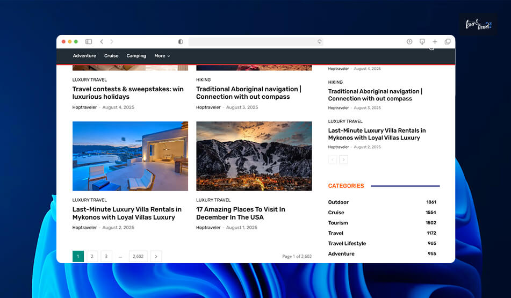Click sidebar HIKING category label
Screen dimensions: 511x298
335,82
